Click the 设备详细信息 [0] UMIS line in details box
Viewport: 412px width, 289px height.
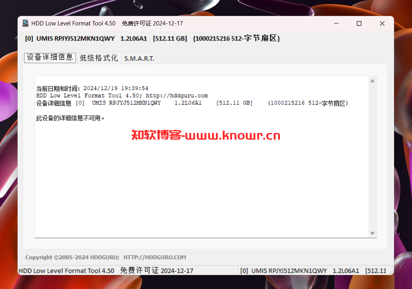(x=192, y=103)
